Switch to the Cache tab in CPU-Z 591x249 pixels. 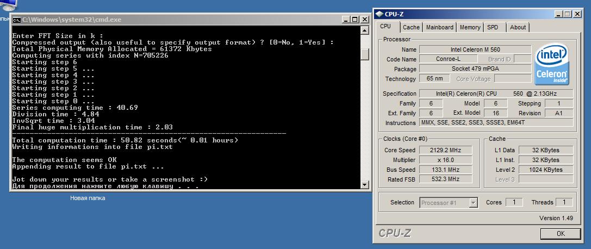(x=411, y=27)
